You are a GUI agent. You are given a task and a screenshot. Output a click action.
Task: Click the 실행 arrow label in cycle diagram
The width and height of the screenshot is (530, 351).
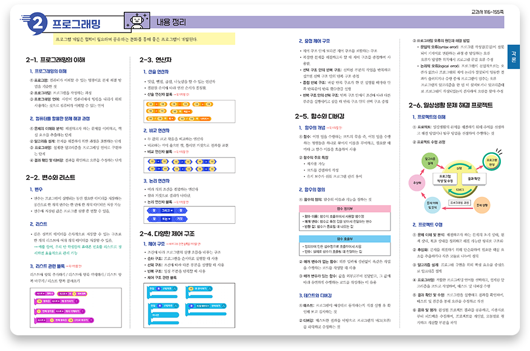[x=459, y=168]
